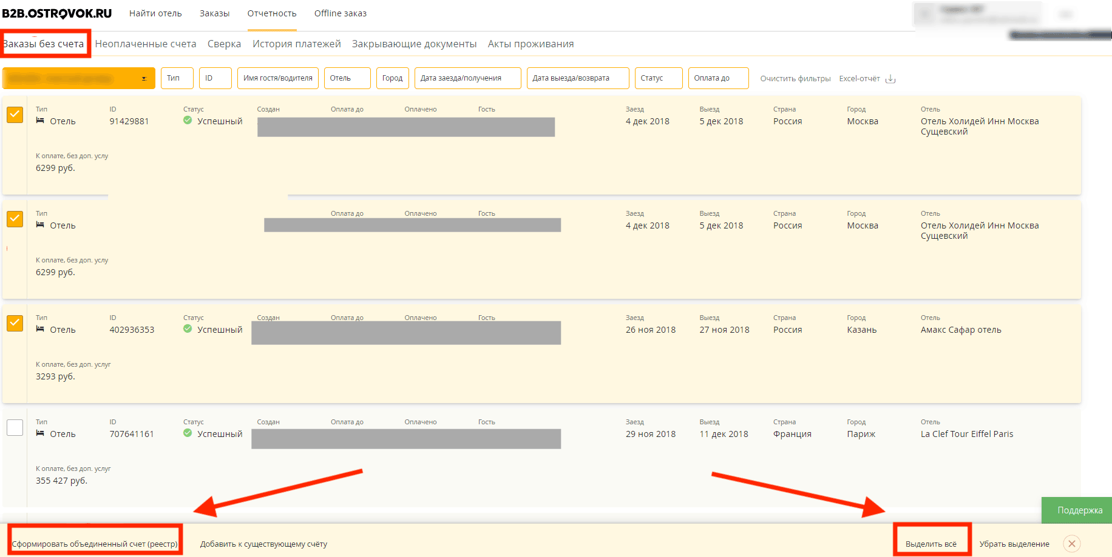Screen dimensions: 1112x557
Task: Open the Дата заезда/получения filter
Action: pyautogui.click(x=468, y=78)
